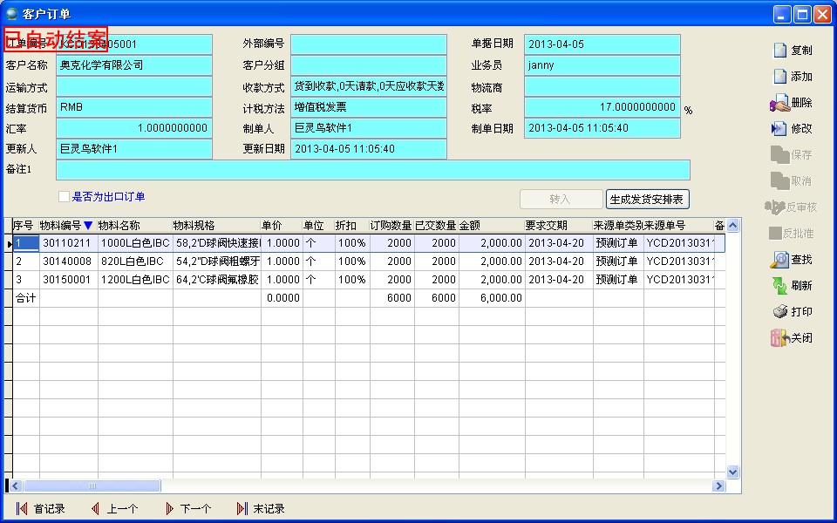Click the 生成发货安排表 button

[x=647, y=199]
